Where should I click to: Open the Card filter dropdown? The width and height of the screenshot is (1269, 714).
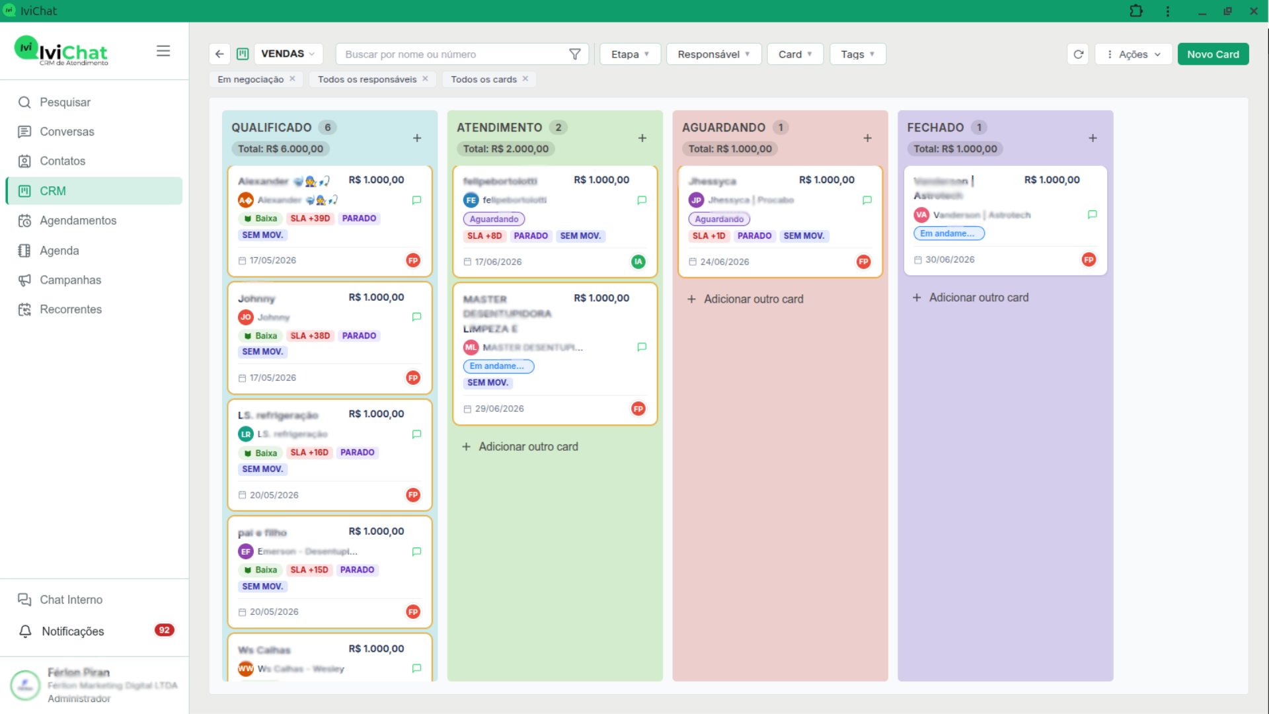795,54
